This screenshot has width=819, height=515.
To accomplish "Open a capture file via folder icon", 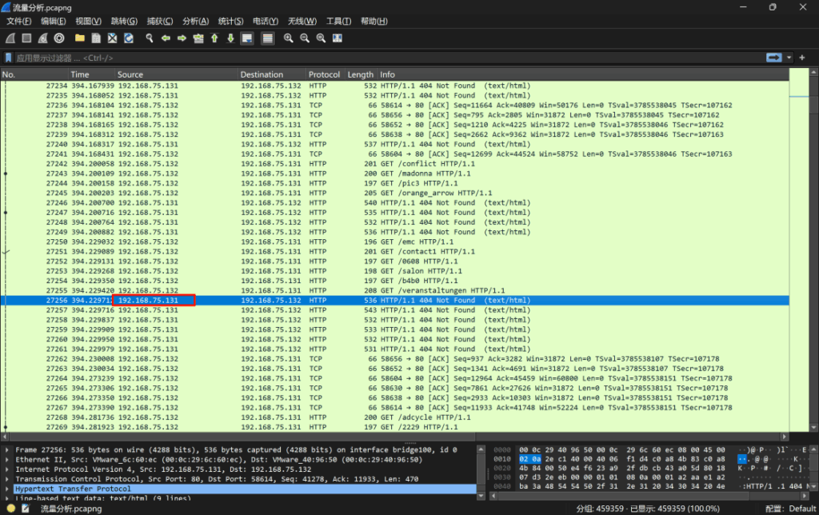I will coord(80,38).
